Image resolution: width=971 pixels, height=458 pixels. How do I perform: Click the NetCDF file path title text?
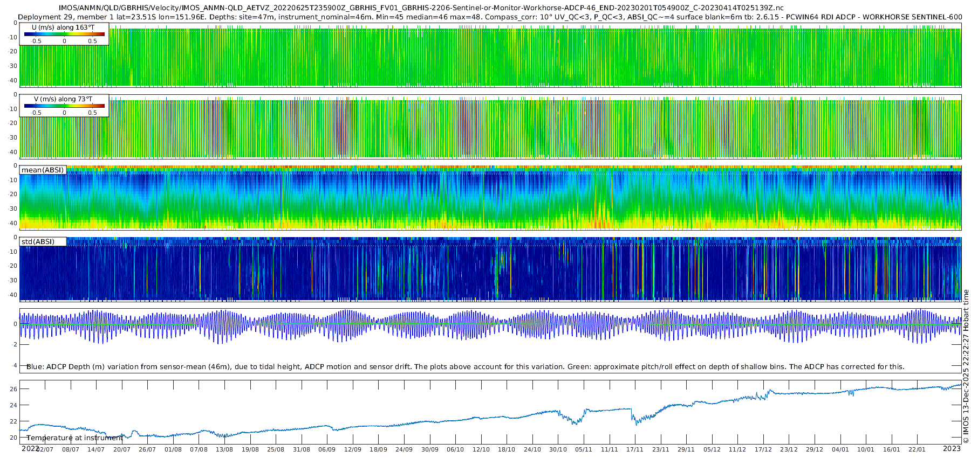(421, 8)
